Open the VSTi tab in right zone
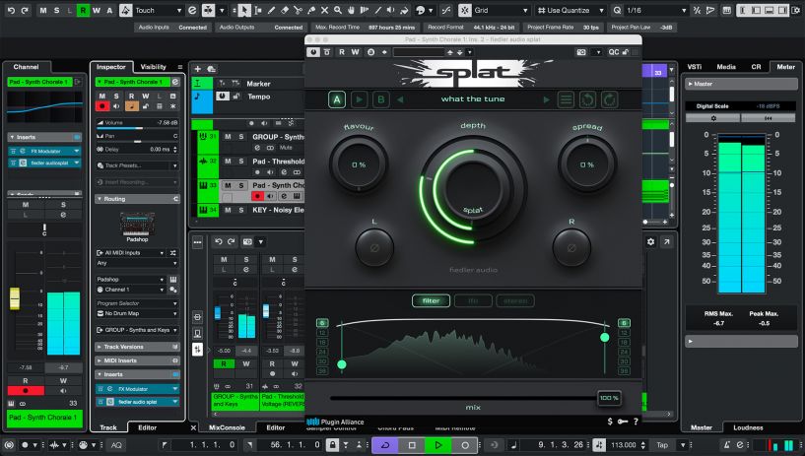The image size is (805, 456). pos(695,67)
